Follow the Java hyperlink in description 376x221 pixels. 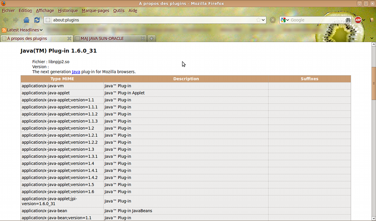[x=76, y=72]
